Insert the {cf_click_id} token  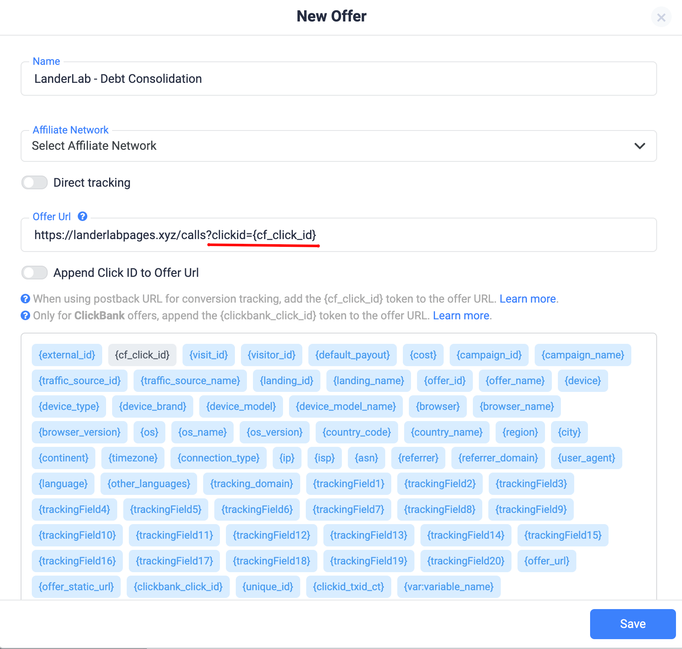coord(142,355)
